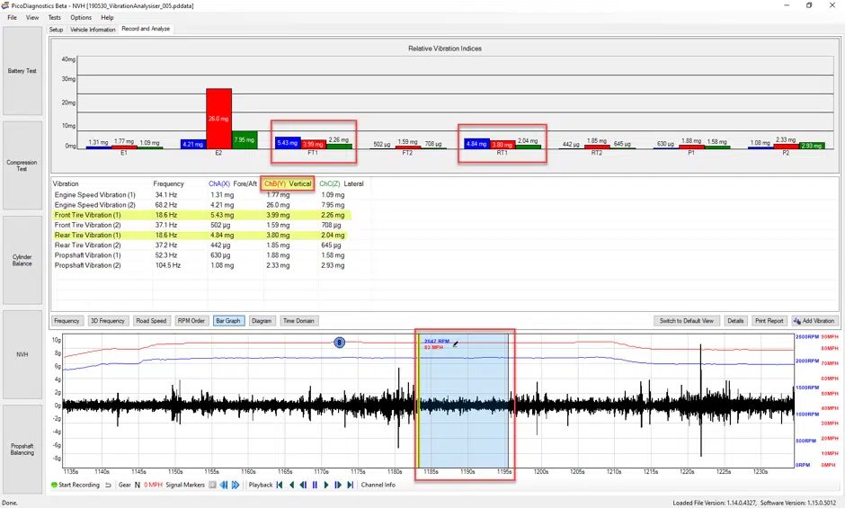
Task: Click the undo arrow next to Start Recording
Action: click(108, 485)
